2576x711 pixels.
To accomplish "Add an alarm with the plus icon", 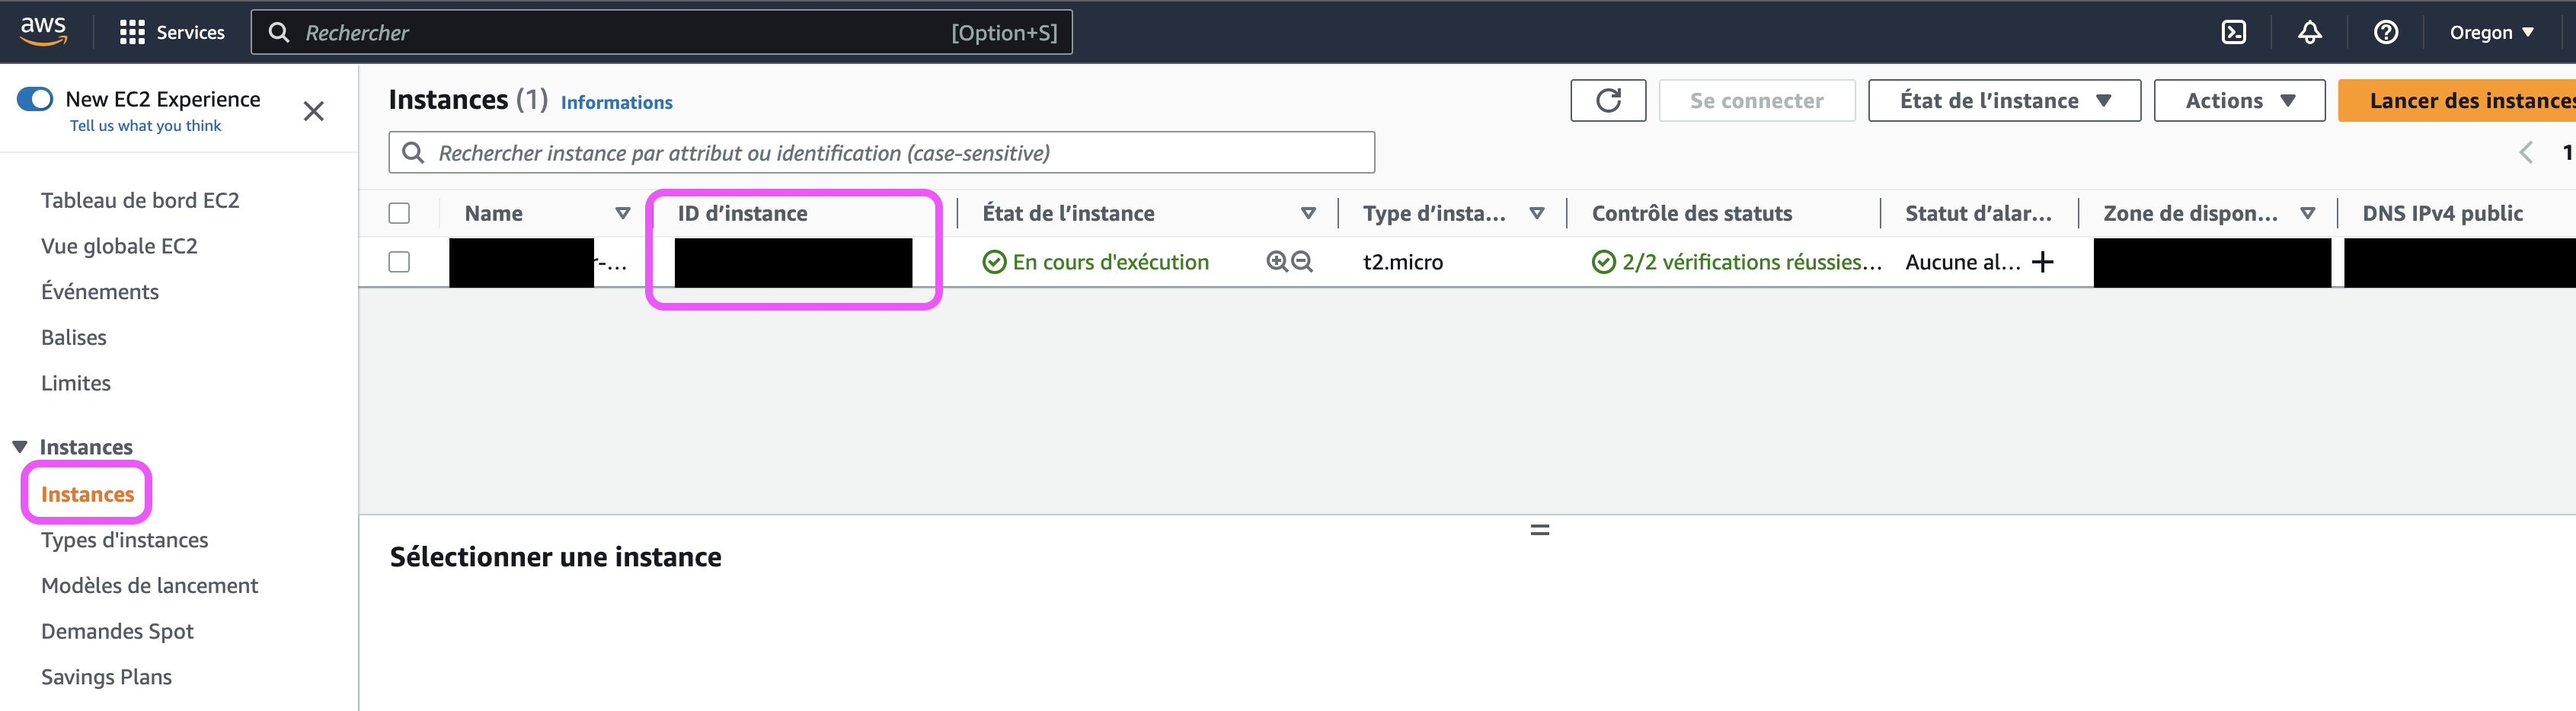I will coord(2042,262).
